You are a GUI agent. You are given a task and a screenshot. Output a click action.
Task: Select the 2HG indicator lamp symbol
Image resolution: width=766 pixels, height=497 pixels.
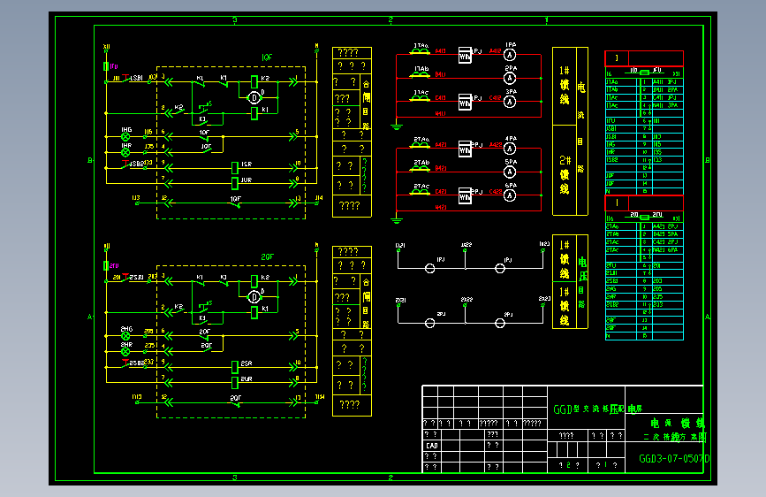click(x=125, y=336)
